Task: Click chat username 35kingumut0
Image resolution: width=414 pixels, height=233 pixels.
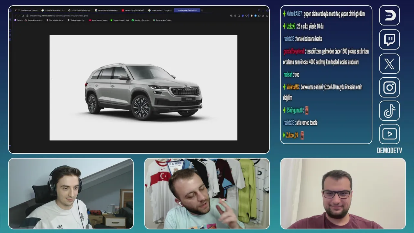Action: [294, 110]
